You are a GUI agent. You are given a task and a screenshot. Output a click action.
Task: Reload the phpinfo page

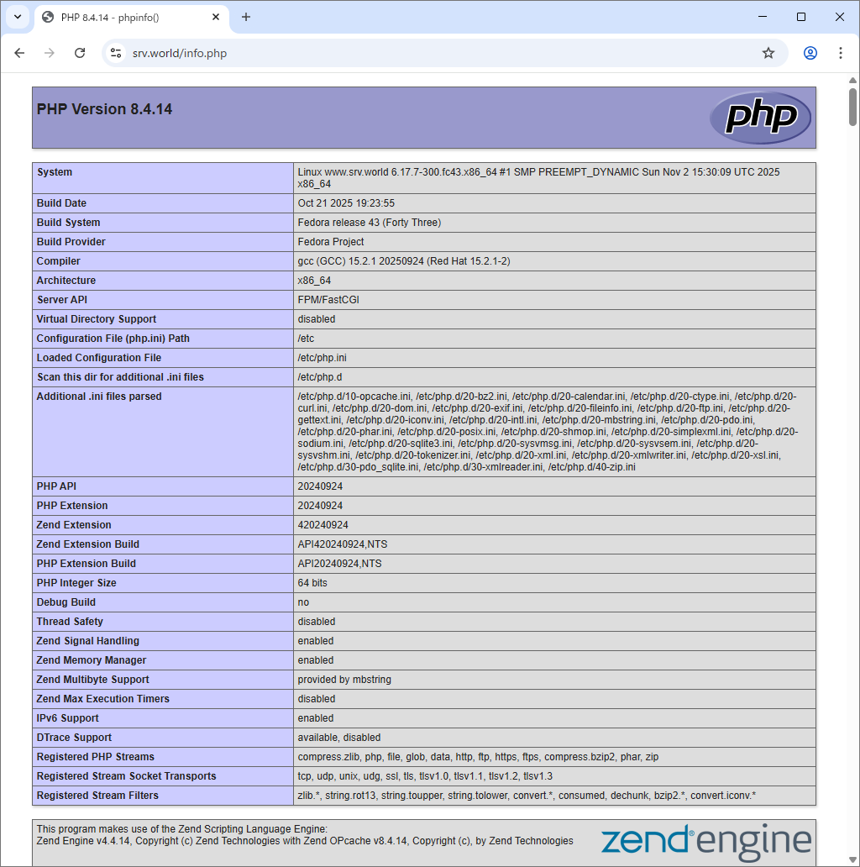(x=80, y=53)
